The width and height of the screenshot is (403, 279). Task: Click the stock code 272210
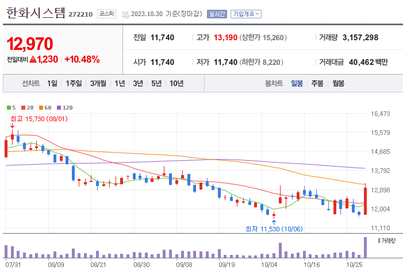coord(80,14)
